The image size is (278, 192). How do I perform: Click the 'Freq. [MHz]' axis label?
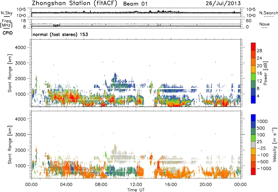(6, 24)
